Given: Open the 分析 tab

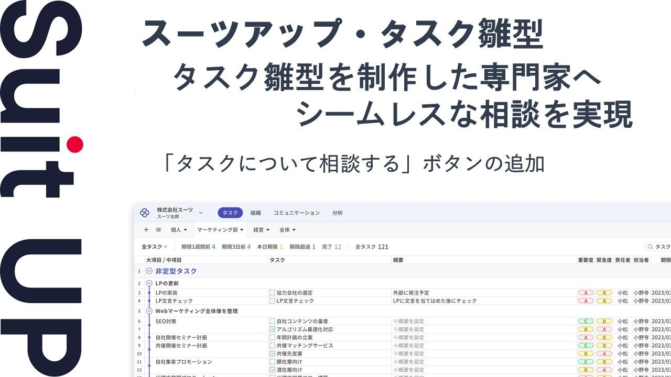Looking at the screenshot, I should [338, 213].
